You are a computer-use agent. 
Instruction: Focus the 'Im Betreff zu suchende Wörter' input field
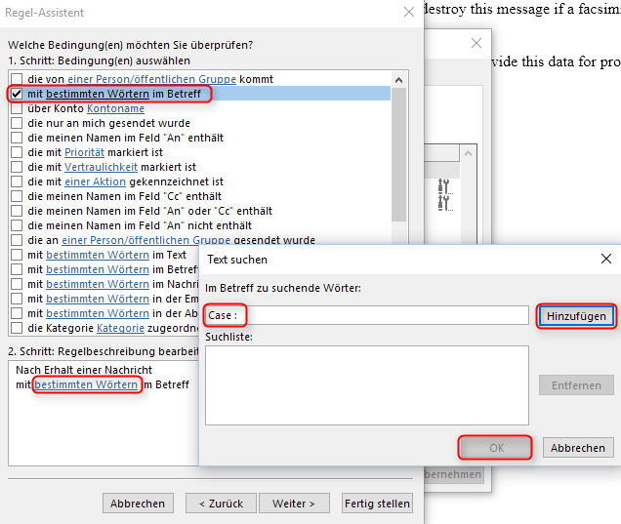coord(367,315)
